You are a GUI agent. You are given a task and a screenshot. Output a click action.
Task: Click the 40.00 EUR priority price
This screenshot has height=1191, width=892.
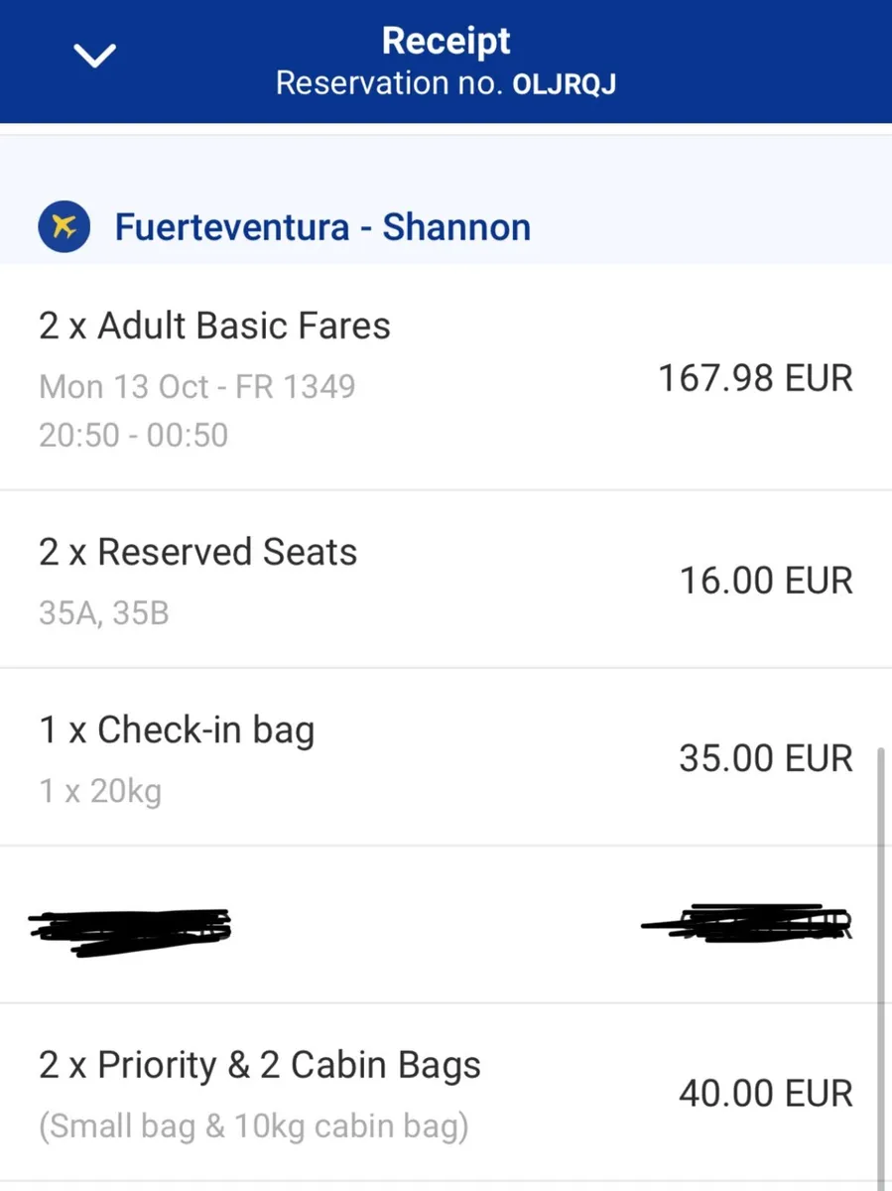765,1094
